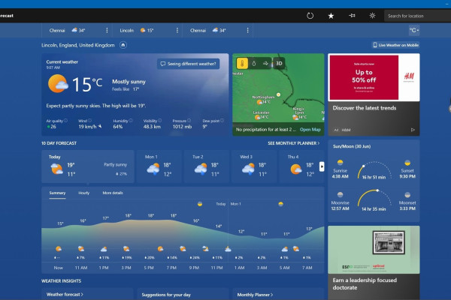Click Seeing different weather? button
Screen dimensions: 451x300
[x=188, y=64]
